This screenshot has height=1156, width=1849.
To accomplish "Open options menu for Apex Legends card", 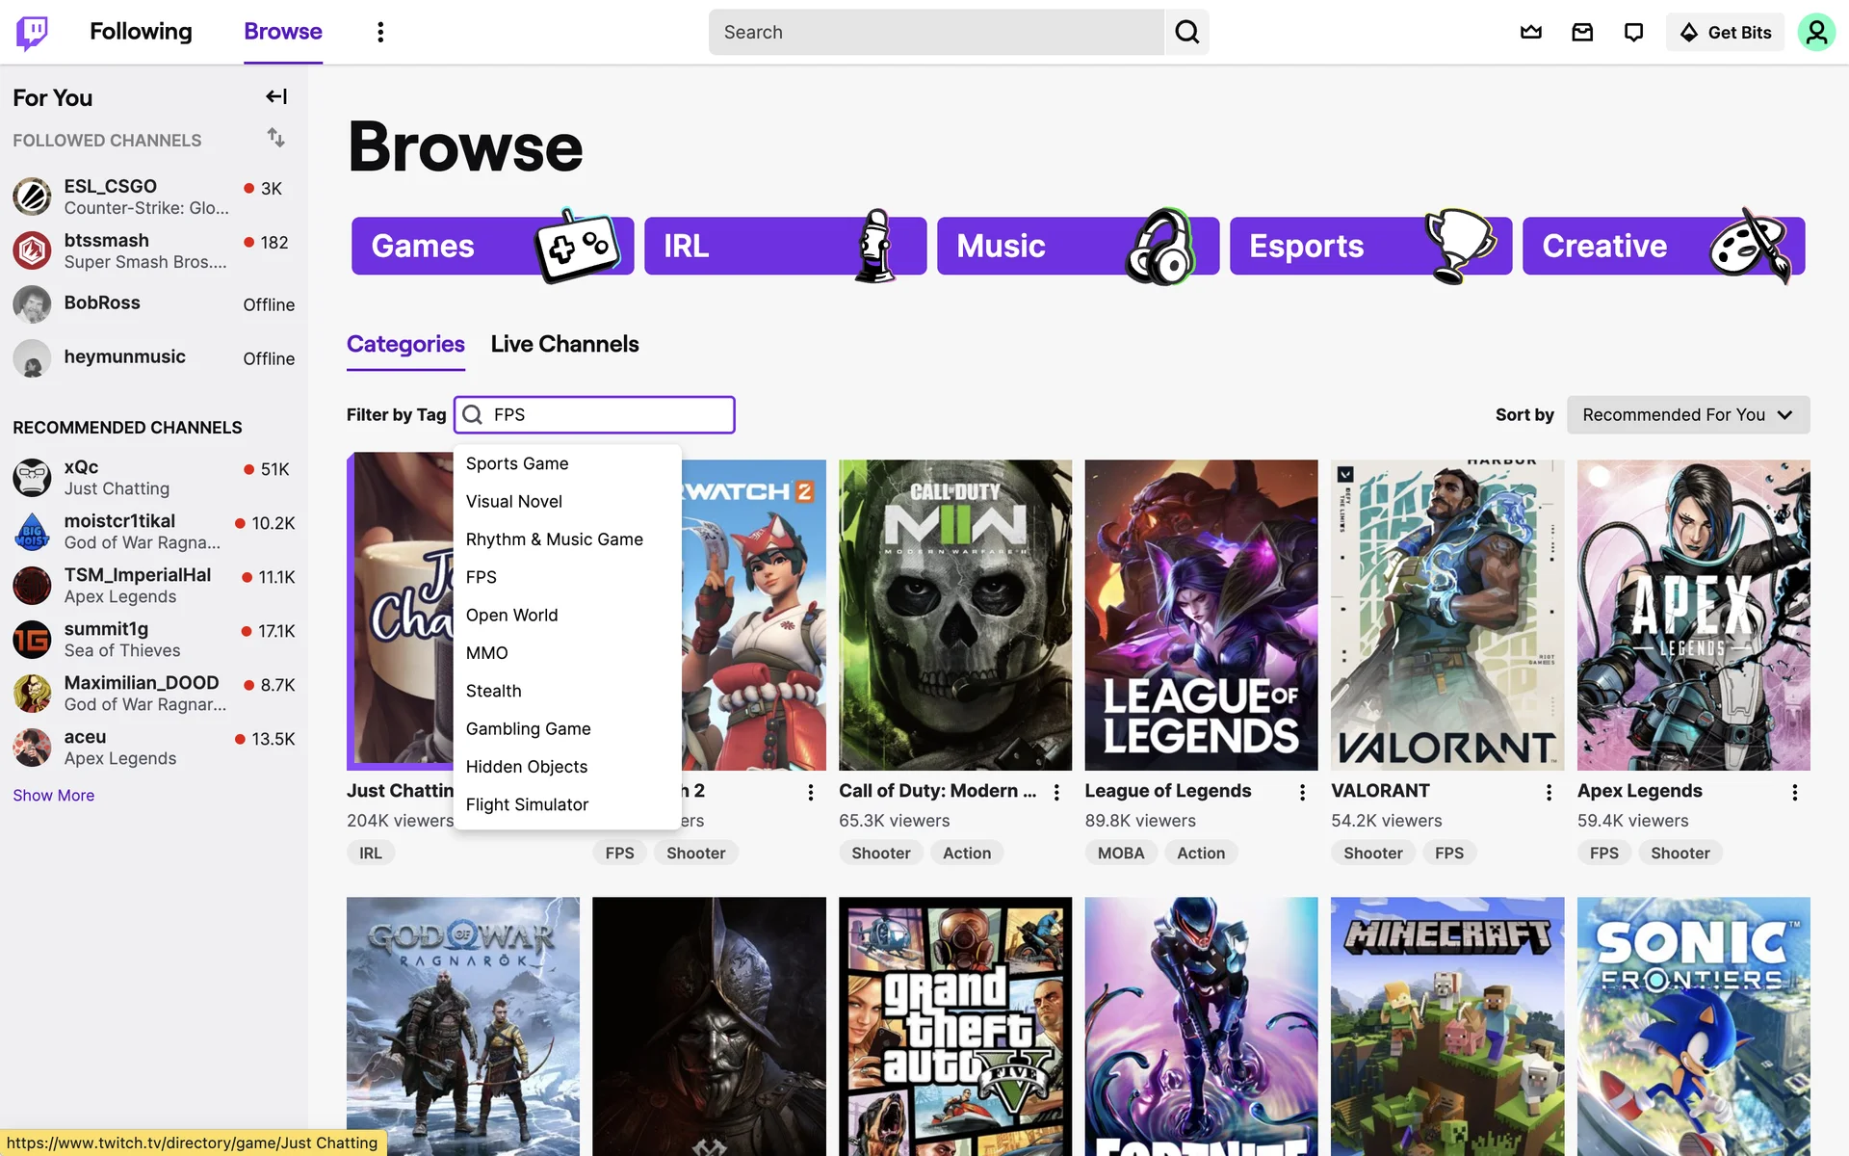I will (1794, 792).
